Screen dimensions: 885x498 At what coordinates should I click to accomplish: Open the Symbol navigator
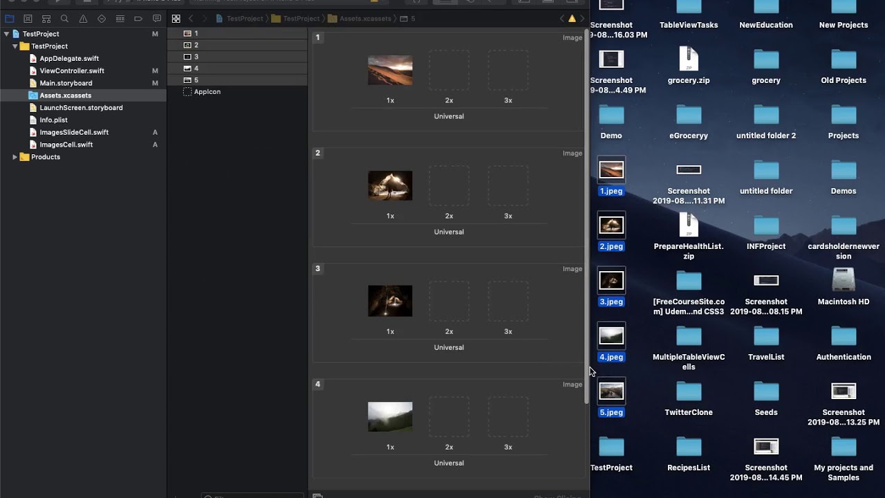[46, 19]
